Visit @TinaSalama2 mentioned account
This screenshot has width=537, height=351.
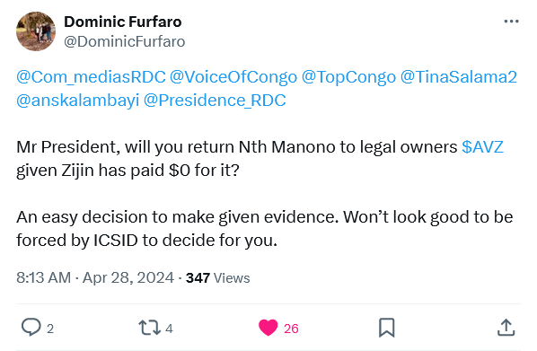pos(459,77)
